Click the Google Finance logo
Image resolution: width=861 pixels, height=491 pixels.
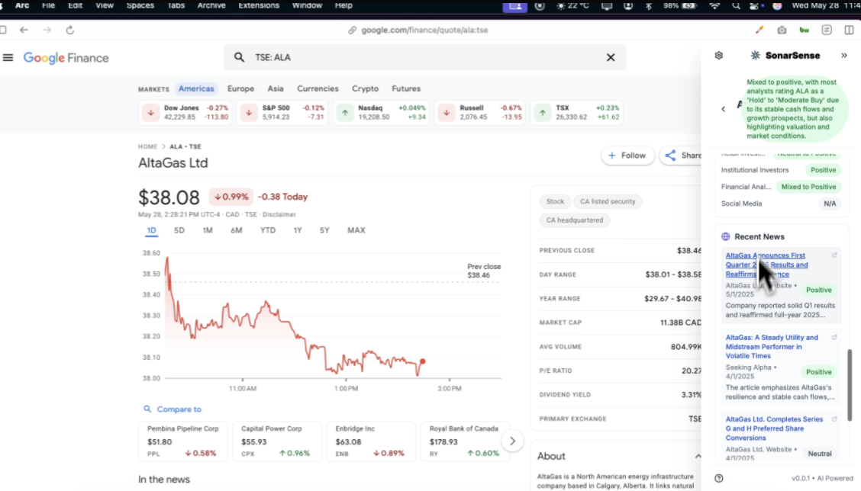click(x=66, y=58)
